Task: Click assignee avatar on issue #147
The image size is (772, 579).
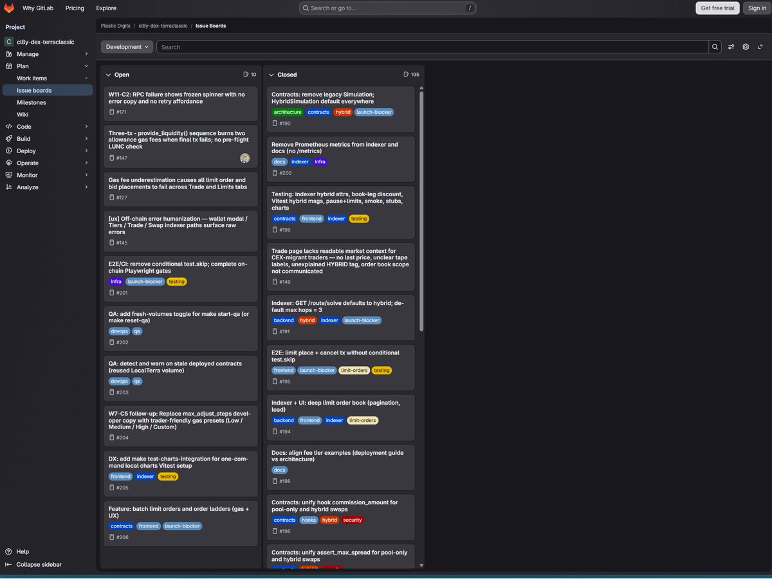Action: coord(244,158)
